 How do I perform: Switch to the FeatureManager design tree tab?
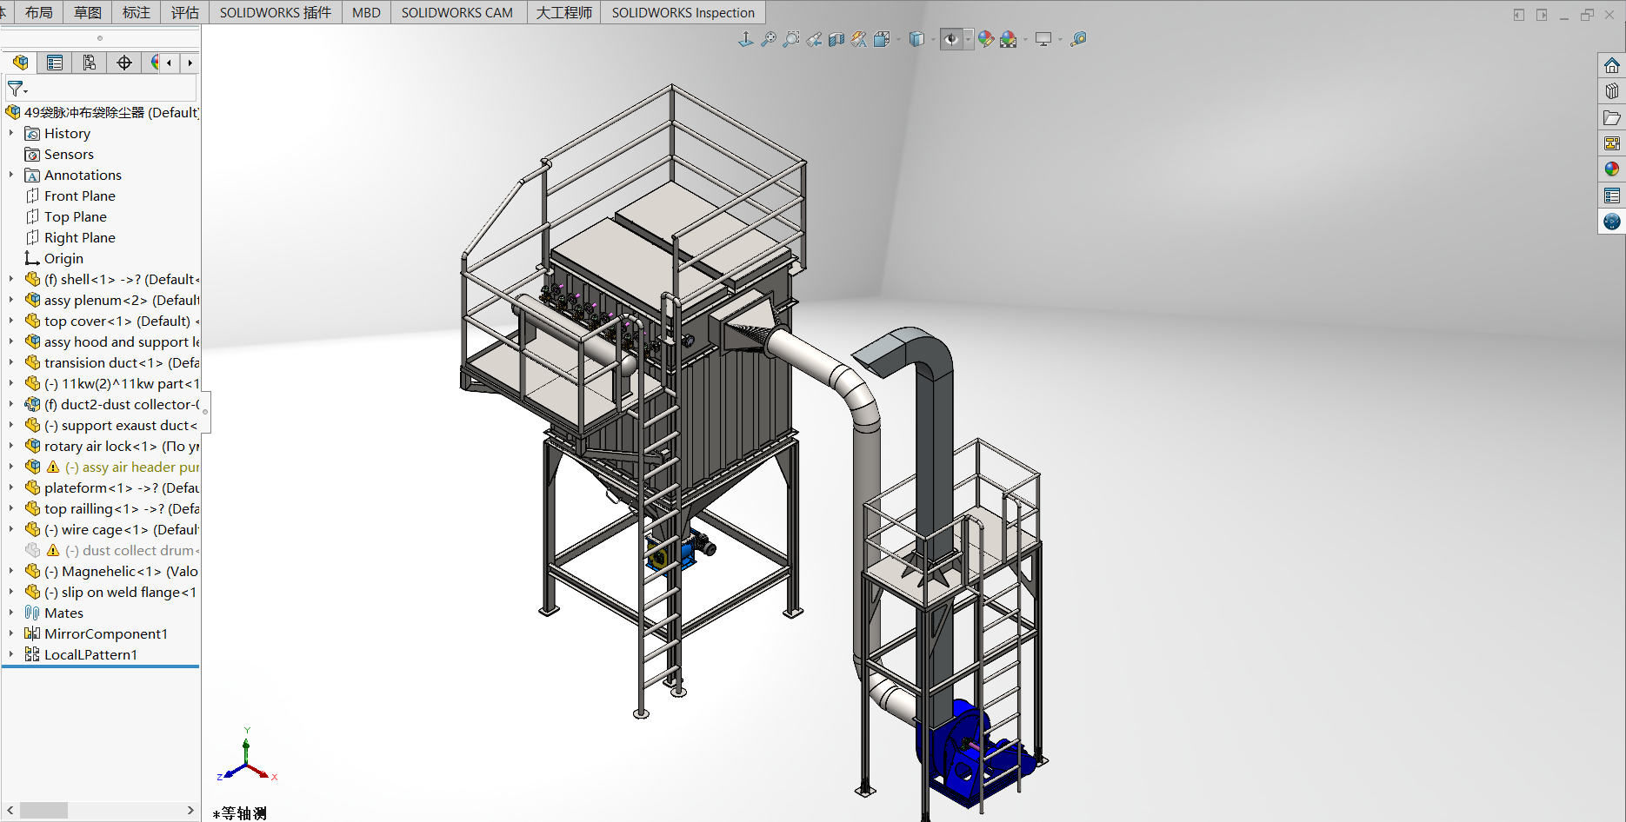(x=21, y=63)
